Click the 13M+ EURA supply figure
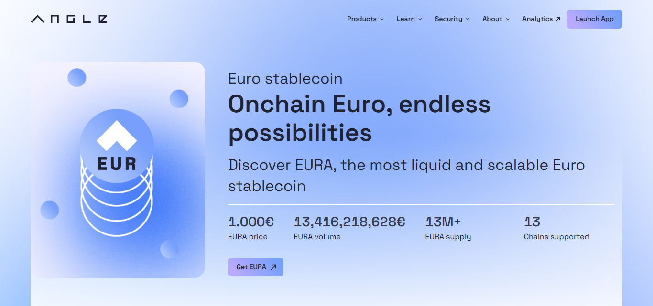653x306 pixels. [443, 222]
